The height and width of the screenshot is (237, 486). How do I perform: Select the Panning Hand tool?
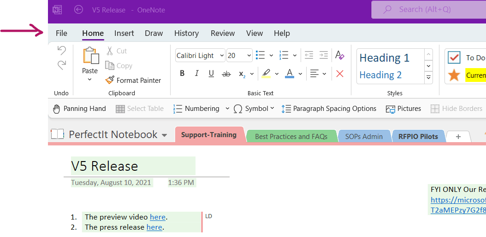click(x=79, y=109)
